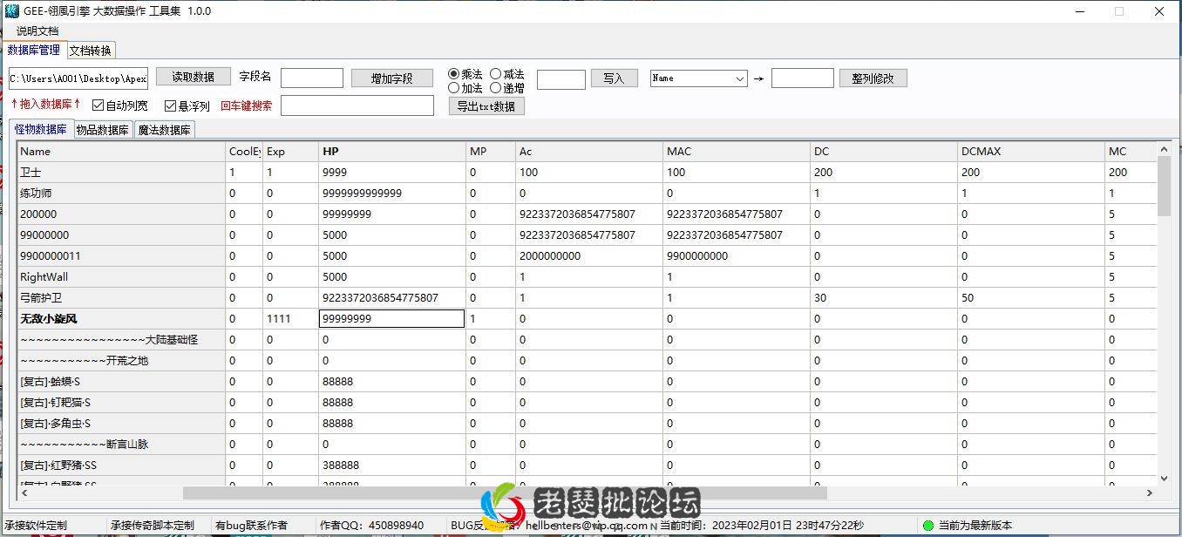Image resolution: width=1182 pixels, height=537 pixels.
Task: Click the horizontal scrollbar left arrow
Action: coord(24,493)
